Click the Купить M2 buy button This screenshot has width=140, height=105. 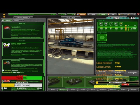pyautogui.click(x=103, y=72)
